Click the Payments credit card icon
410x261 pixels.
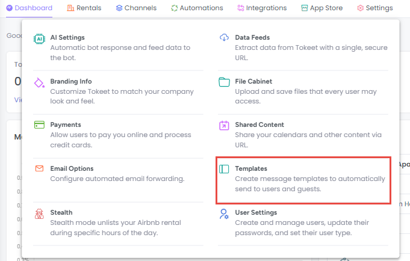39,125
